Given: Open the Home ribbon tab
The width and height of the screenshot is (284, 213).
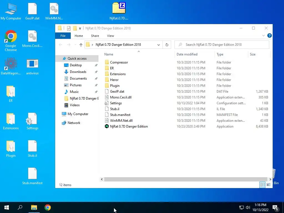Looking at the screenshot, I should pos(78,36).
